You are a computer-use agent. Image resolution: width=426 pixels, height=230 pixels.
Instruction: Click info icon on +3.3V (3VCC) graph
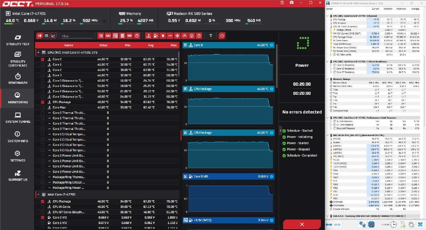[272, 220]
